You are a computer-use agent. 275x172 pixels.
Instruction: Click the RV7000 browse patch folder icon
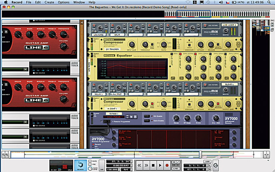point(131,117)
